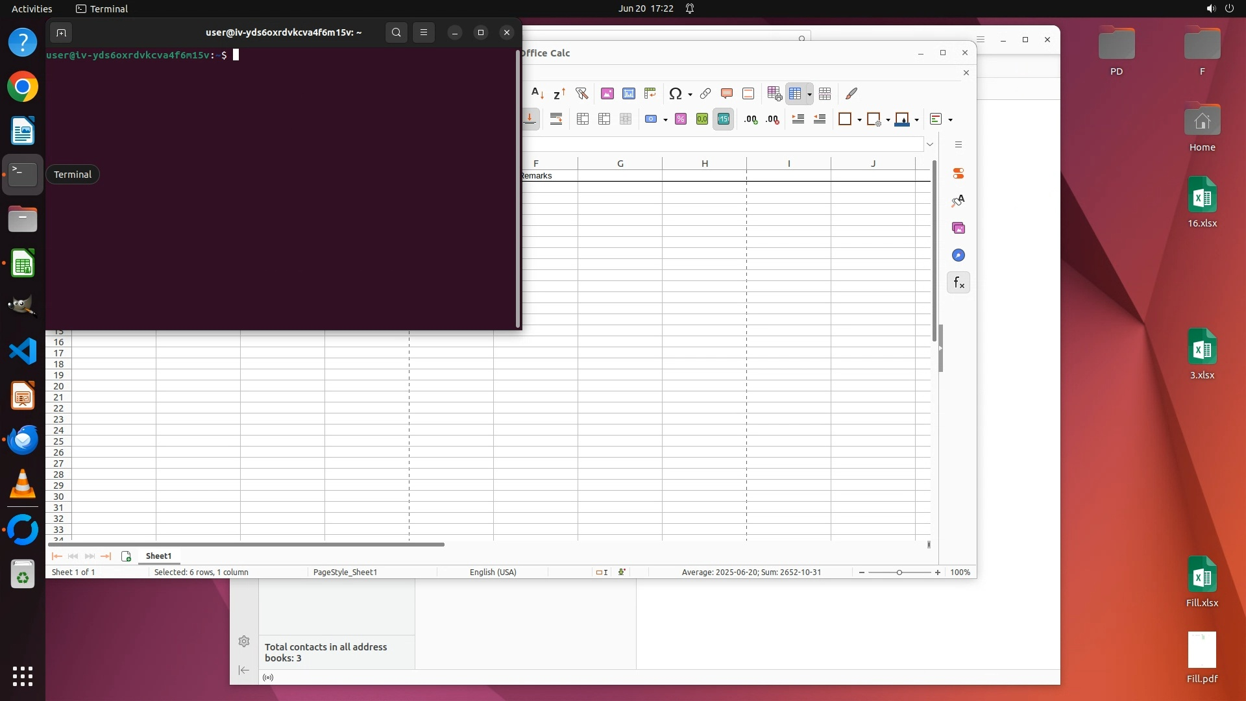The image size is (1246, 701).
Task: Expand the special character dropdown arrow
Action: (690, 95)
